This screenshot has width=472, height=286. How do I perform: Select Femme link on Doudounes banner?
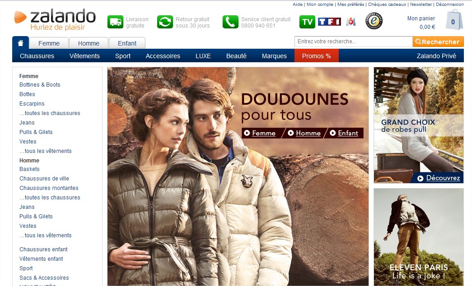pos(263,133)
